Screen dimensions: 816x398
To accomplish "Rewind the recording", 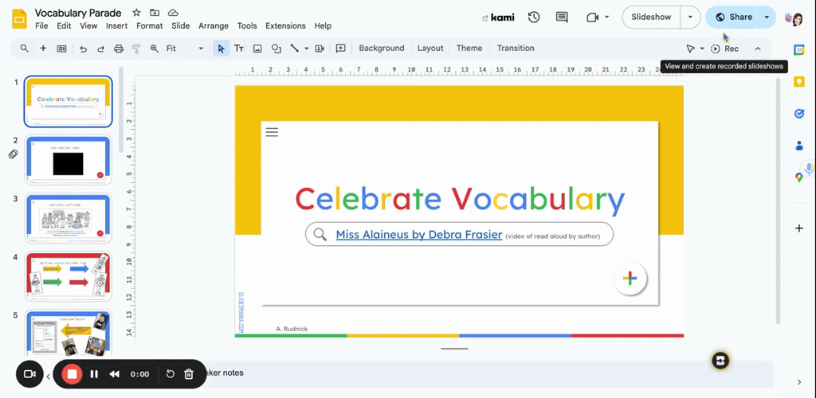I will [115, 374].
